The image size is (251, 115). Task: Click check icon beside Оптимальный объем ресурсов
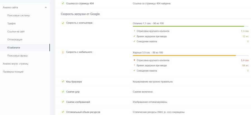(63, 112)
